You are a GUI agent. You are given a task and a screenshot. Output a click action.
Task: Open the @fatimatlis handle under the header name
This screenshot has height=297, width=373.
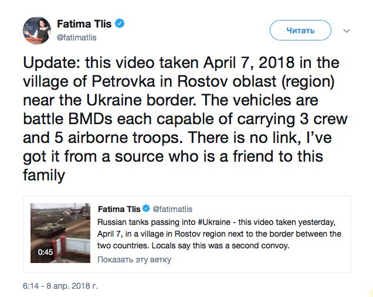(76, 37)
